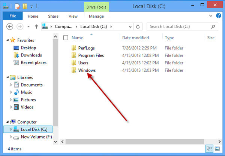Select New Volume (F:) drive

click(x=36, y=137)
